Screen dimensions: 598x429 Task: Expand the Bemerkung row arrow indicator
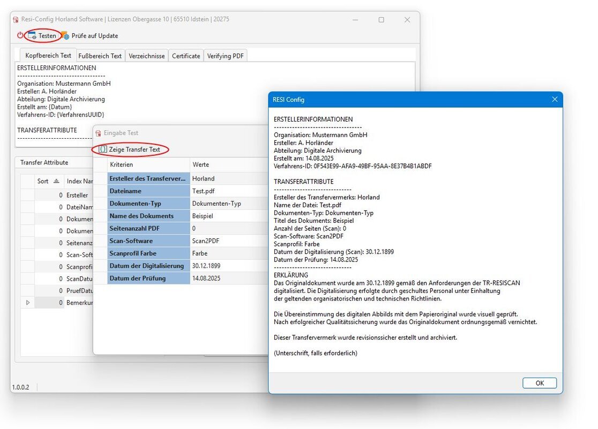click(28, 303)
